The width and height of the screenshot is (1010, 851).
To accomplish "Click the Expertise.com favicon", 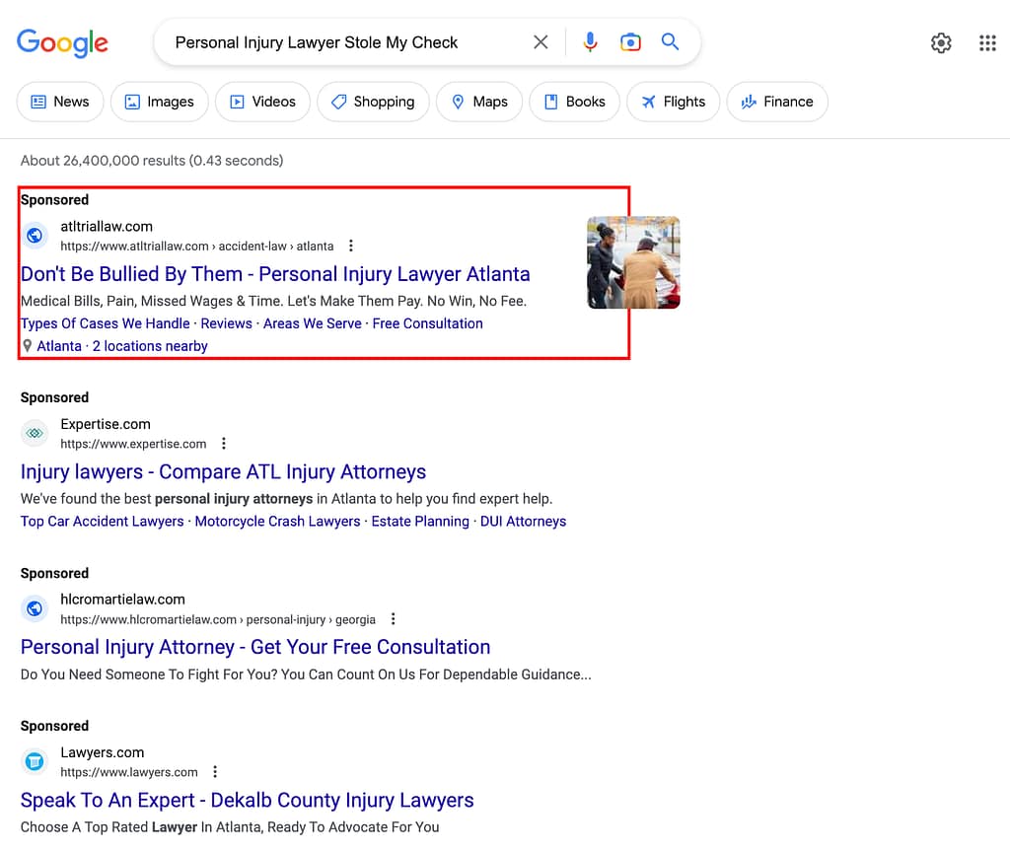I will [x=35, y=434].
